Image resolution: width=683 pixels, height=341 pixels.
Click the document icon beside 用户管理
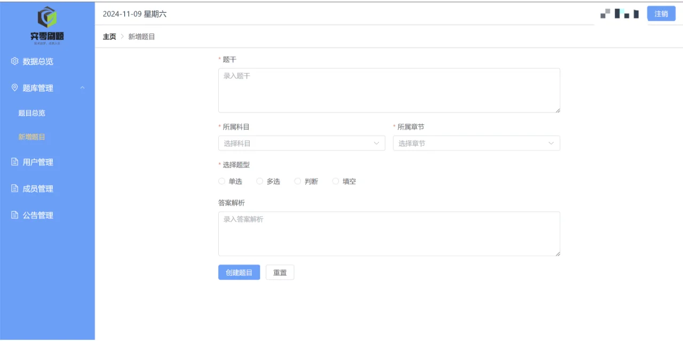tap(14, 161)
